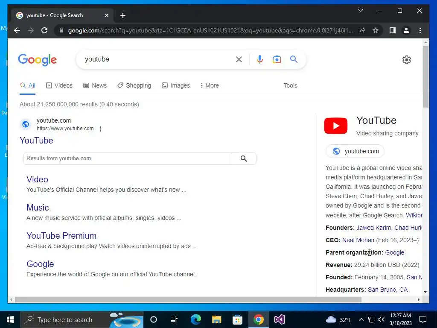
Task: Click the taskbar search box
Action: pos(82,319)
